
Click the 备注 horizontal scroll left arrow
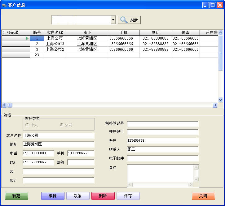coord(130,185)
